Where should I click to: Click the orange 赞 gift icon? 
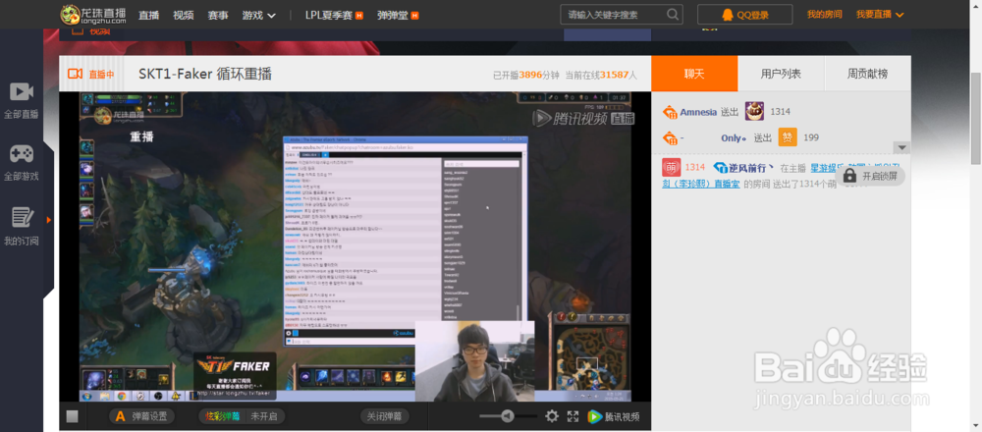coord(788,137)
